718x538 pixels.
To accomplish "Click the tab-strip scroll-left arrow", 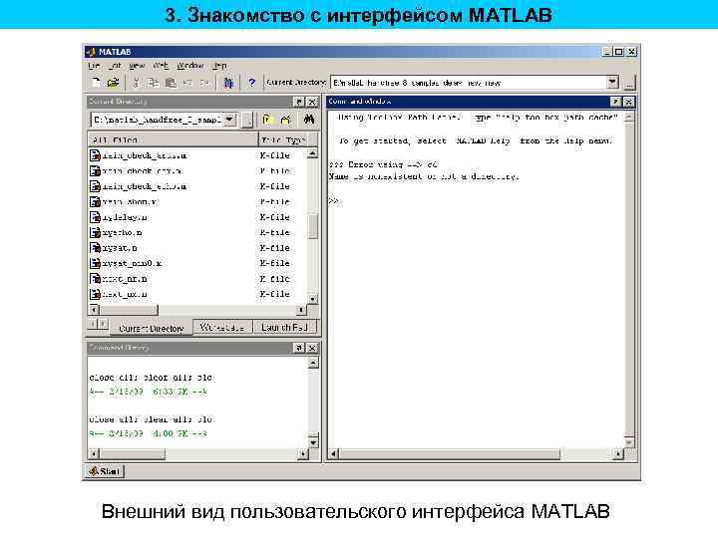I will click(93, 324).
